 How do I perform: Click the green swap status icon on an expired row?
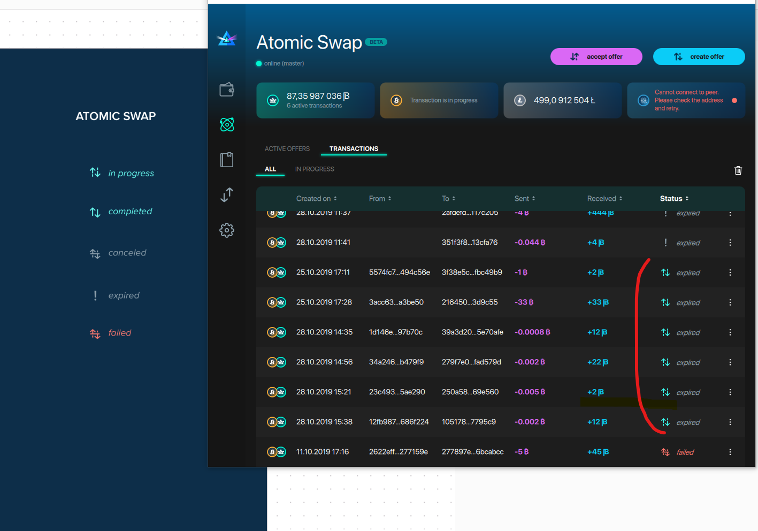point(665,272)
